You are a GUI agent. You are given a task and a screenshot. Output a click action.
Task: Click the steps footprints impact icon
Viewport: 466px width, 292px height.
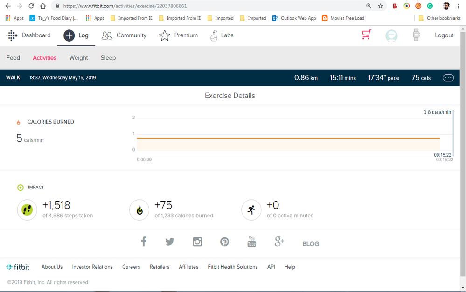[x=27, y=210]
